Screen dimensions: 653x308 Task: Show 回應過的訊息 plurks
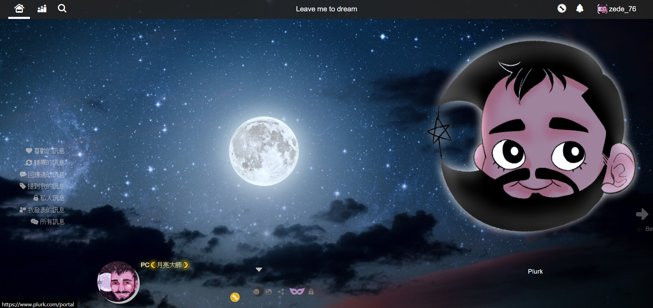click(x=42, y=175)
